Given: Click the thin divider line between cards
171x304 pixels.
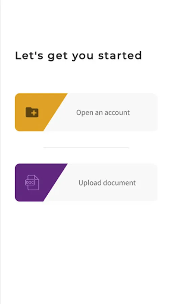Looking at the screenshot, I should click(86, 148).
